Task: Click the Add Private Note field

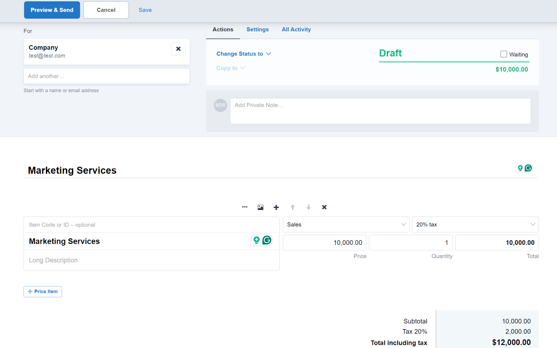Action: click(x=380, y=111)
